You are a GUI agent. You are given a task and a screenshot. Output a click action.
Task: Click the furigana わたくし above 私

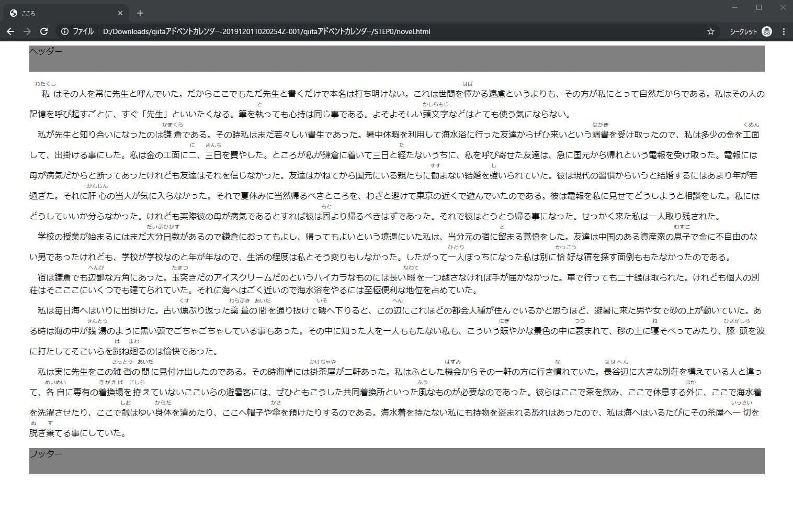click(x=45, y=83)
